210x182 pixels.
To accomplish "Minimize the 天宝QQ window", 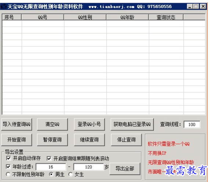I will click(190, 7).
